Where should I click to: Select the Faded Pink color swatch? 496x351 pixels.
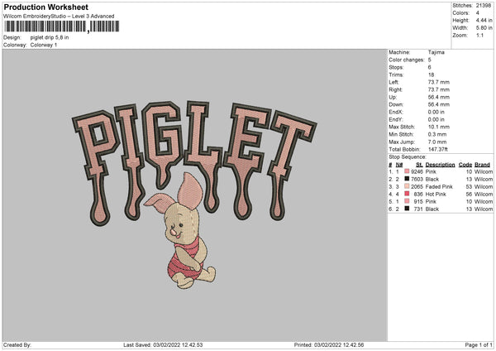tap(407, 186)
